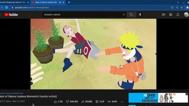Start voice search with microphone icon

pyautogui.click(x=140, y=14)
